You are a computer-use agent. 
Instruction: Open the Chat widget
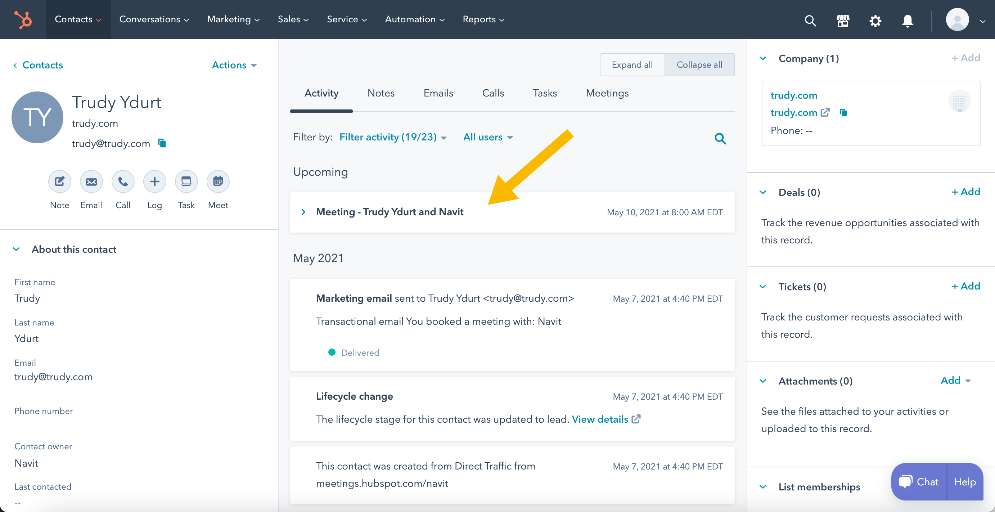pyautogui.click(x=919, y=481)
